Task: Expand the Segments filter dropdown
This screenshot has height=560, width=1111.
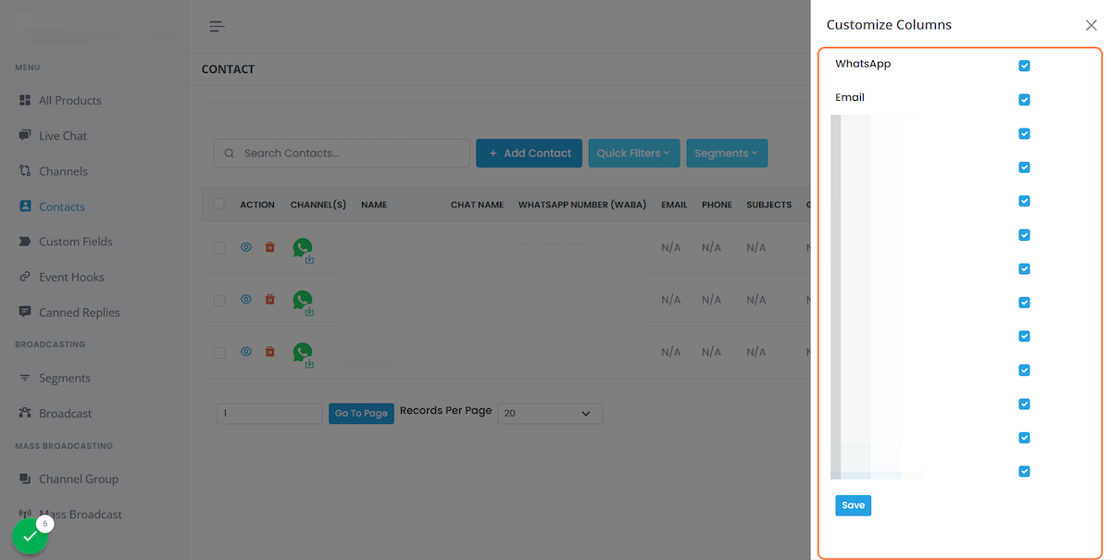Action: coord(727,153)
